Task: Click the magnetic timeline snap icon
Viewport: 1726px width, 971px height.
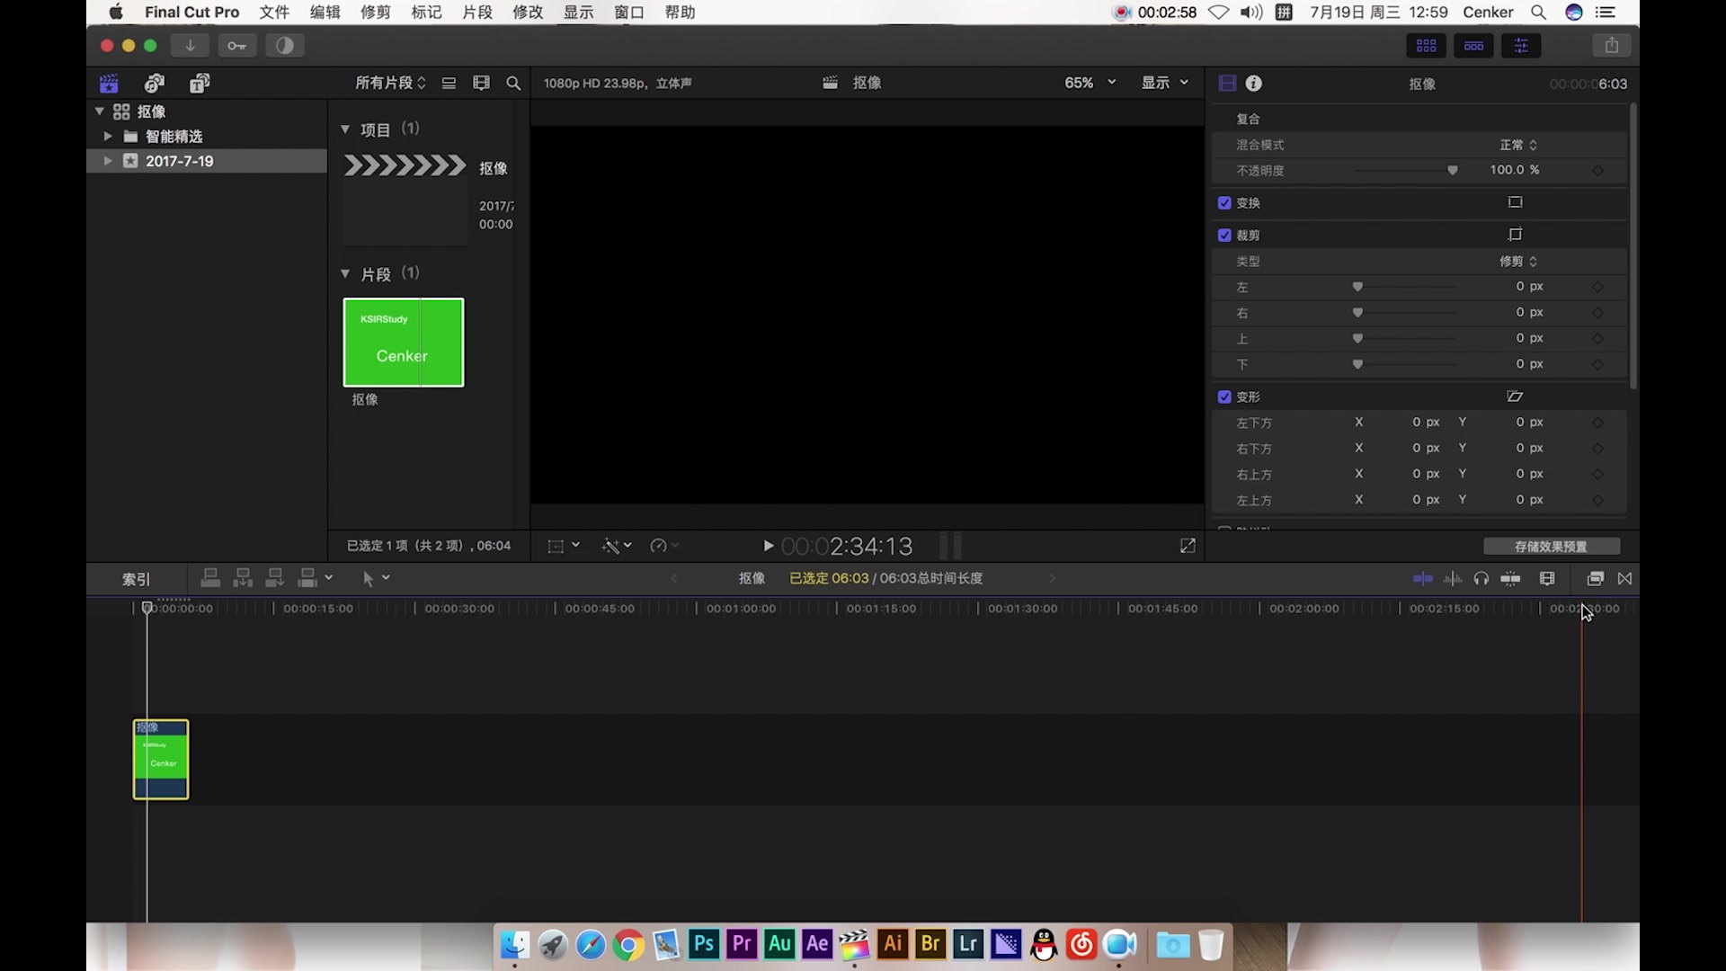Action: pos(1510,579)
